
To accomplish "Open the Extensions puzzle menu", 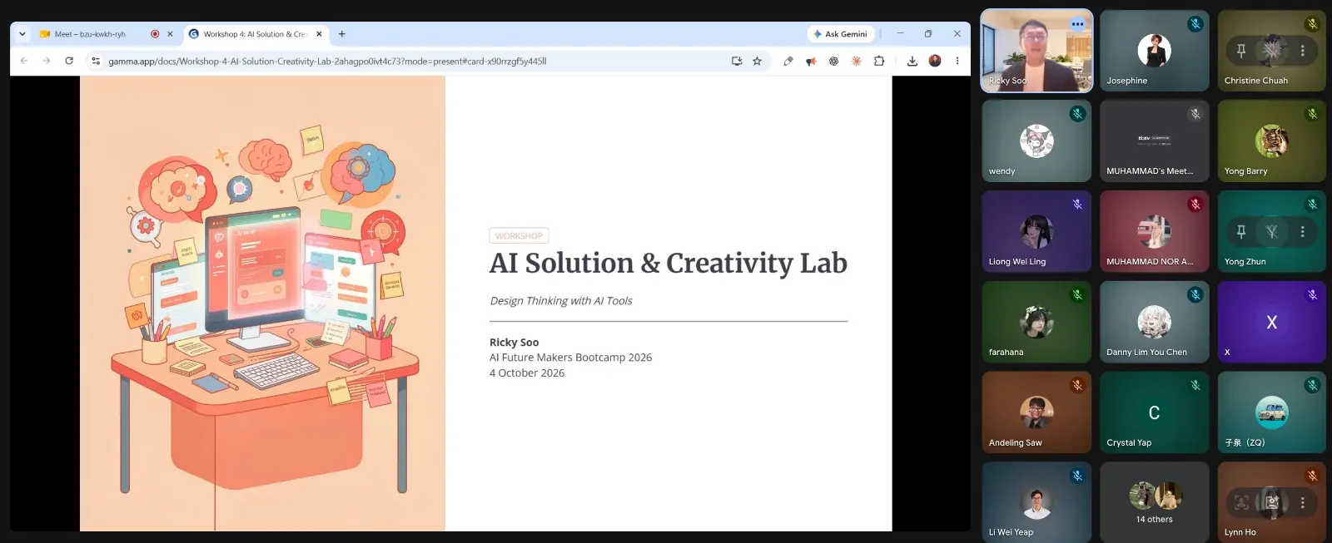I will [x=879, y=61].
